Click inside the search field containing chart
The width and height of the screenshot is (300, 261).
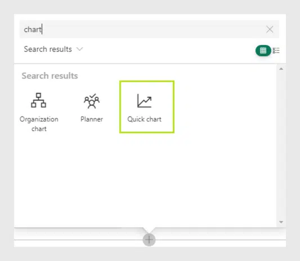tap(149, 29)
